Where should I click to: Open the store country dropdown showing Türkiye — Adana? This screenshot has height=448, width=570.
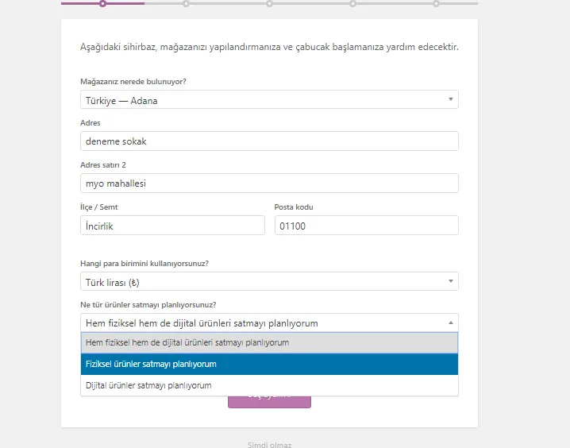coord(269,99)
